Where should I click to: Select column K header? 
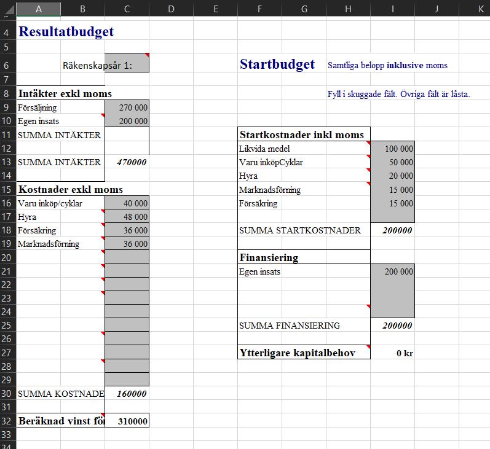[480, 9]
